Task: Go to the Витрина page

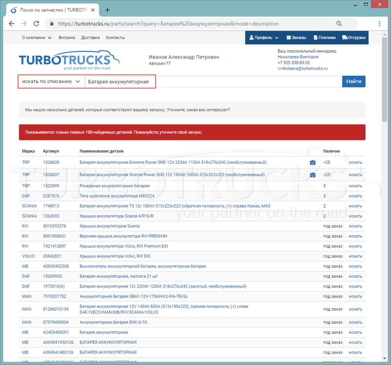Action: point(66,38)
